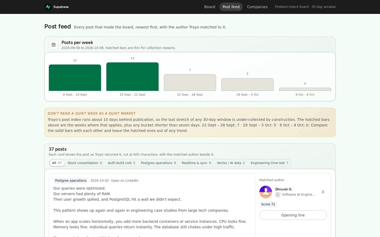The width and height of the screenshot is (380, 237).
Task: Click the author name Dhruvin G.
Action: coord(284,189)
